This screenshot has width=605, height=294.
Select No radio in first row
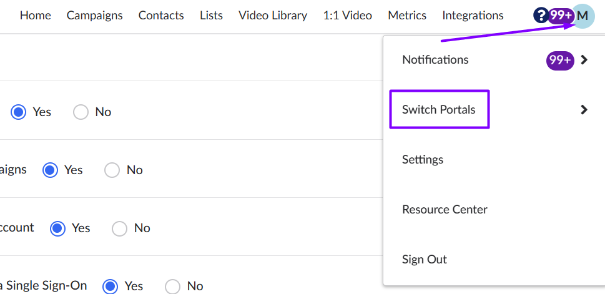(81, 112)
